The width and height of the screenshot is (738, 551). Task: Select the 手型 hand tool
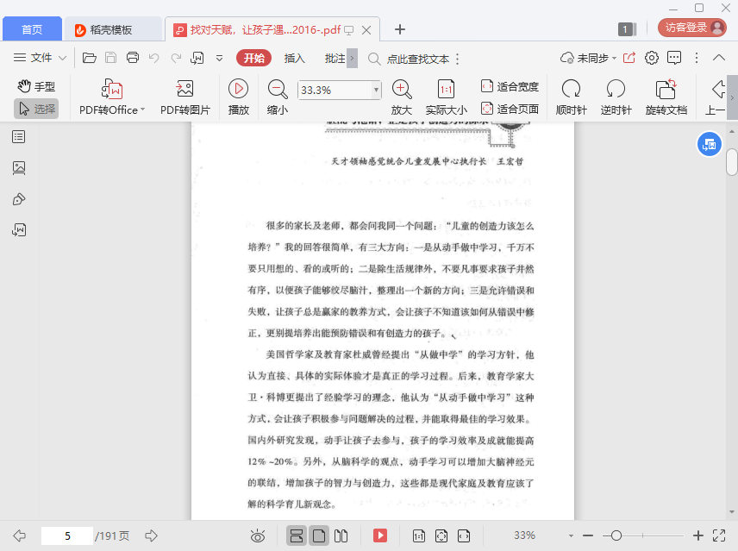(37, 86)
